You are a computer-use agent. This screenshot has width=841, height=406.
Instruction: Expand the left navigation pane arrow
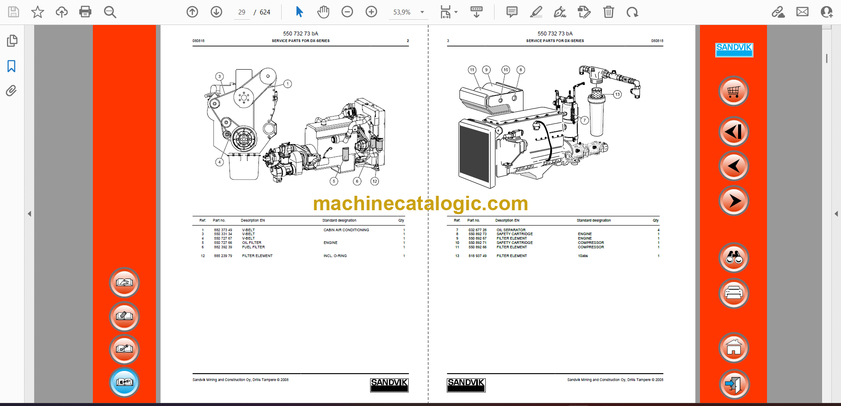29,214
